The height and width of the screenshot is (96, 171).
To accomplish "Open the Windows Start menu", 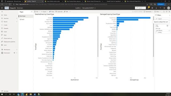I will point(2,94).
